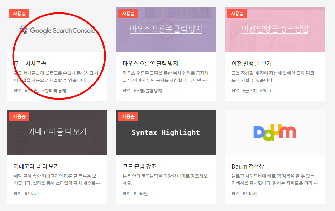335x211 pixels.
Task: Toggle the 사용중 badge on 구글 서치콘솔
Action: tap(20, 14)
